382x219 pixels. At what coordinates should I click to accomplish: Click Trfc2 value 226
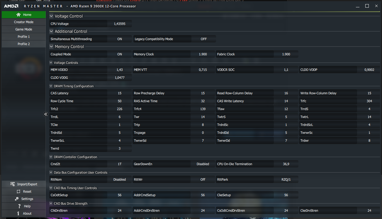pos(120,109)
